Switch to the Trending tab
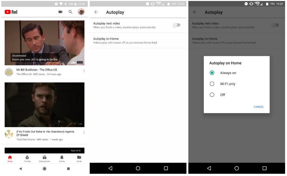287x176 pixels. (x=27, y=158)
